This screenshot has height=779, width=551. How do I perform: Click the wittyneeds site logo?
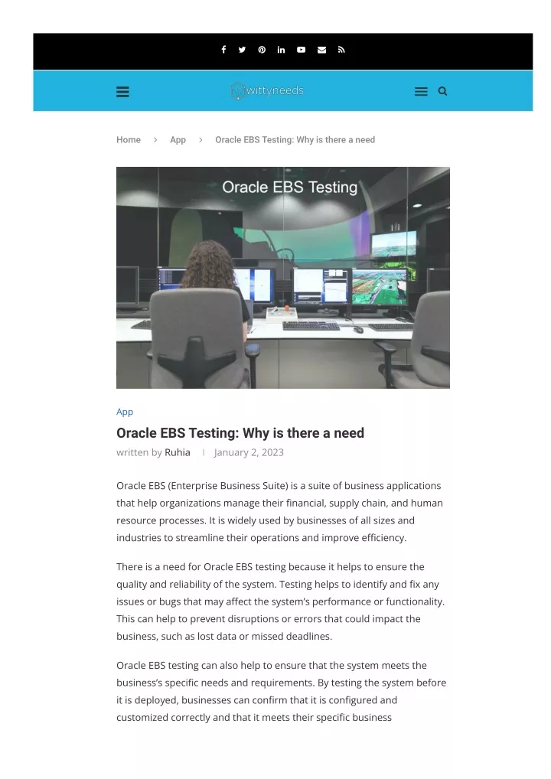click(267, 91)
